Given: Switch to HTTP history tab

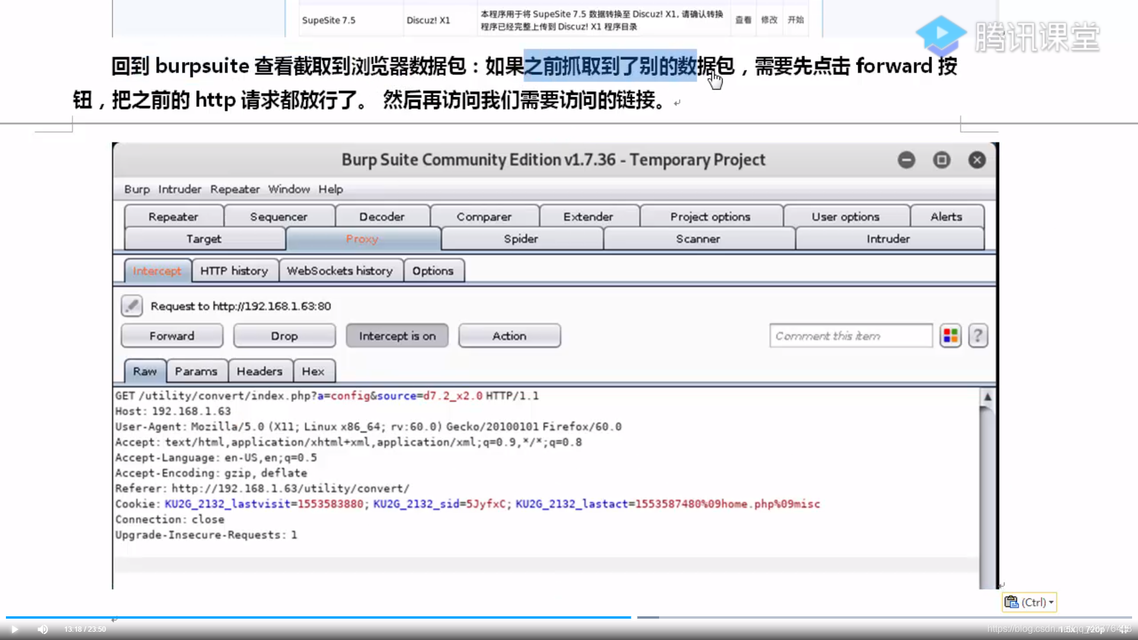Looking at the screenshot, I should pos(234,270).
